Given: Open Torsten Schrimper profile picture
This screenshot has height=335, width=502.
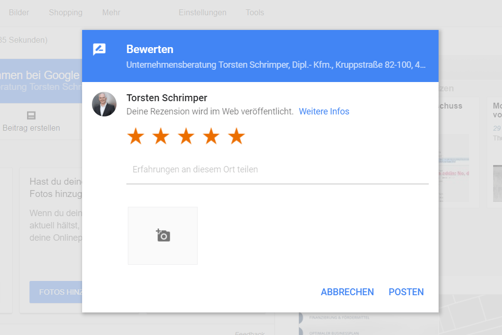Looking at the screenshot, I should point(104,104).
